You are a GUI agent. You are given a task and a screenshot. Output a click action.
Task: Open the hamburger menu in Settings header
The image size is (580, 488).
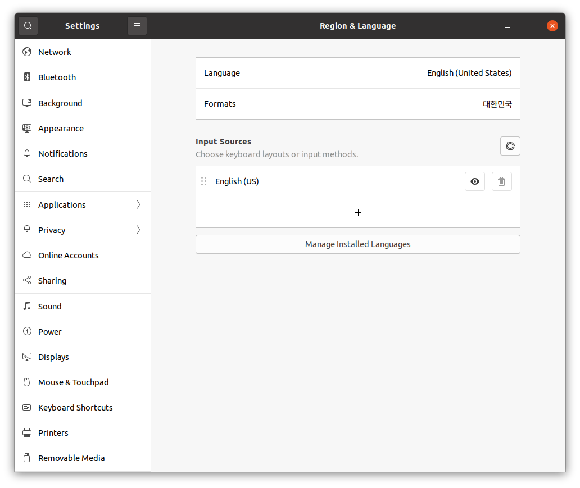pos(137,26)
